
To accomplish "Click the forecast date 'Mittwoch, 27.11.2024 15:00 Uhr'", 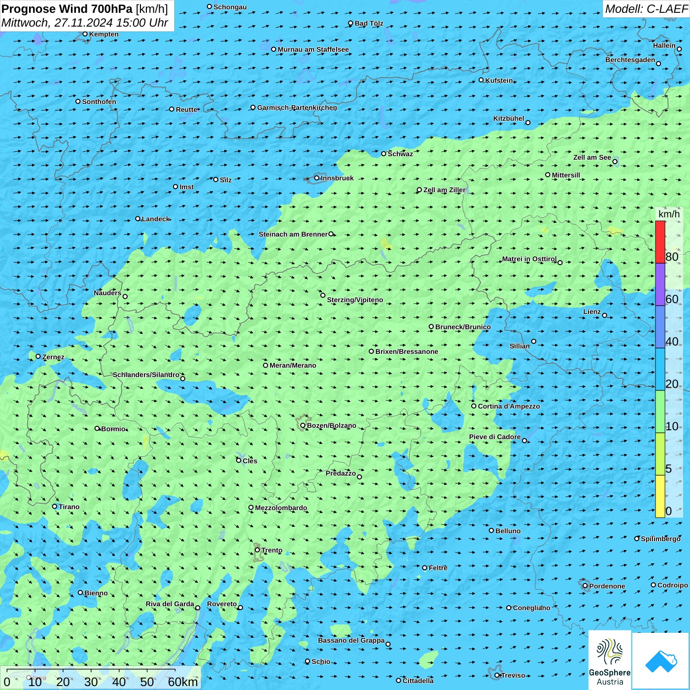I will coord(85,23).
